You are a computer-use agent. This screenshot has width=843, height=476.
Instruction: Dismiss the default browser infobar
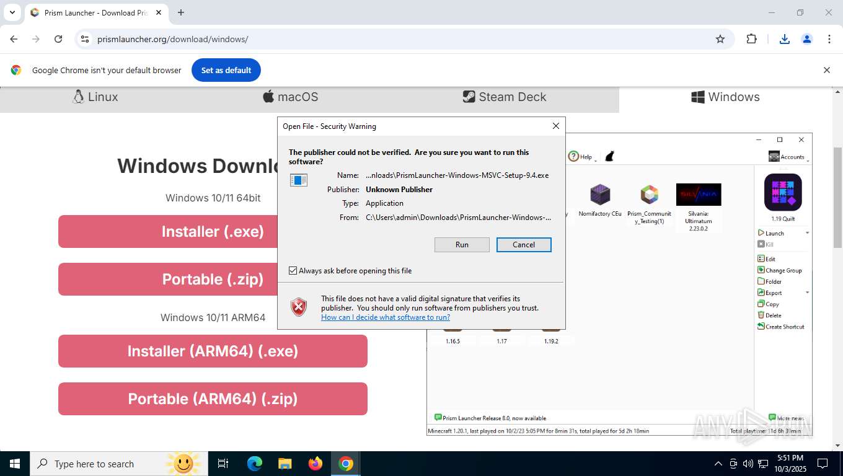click(826, 70)
